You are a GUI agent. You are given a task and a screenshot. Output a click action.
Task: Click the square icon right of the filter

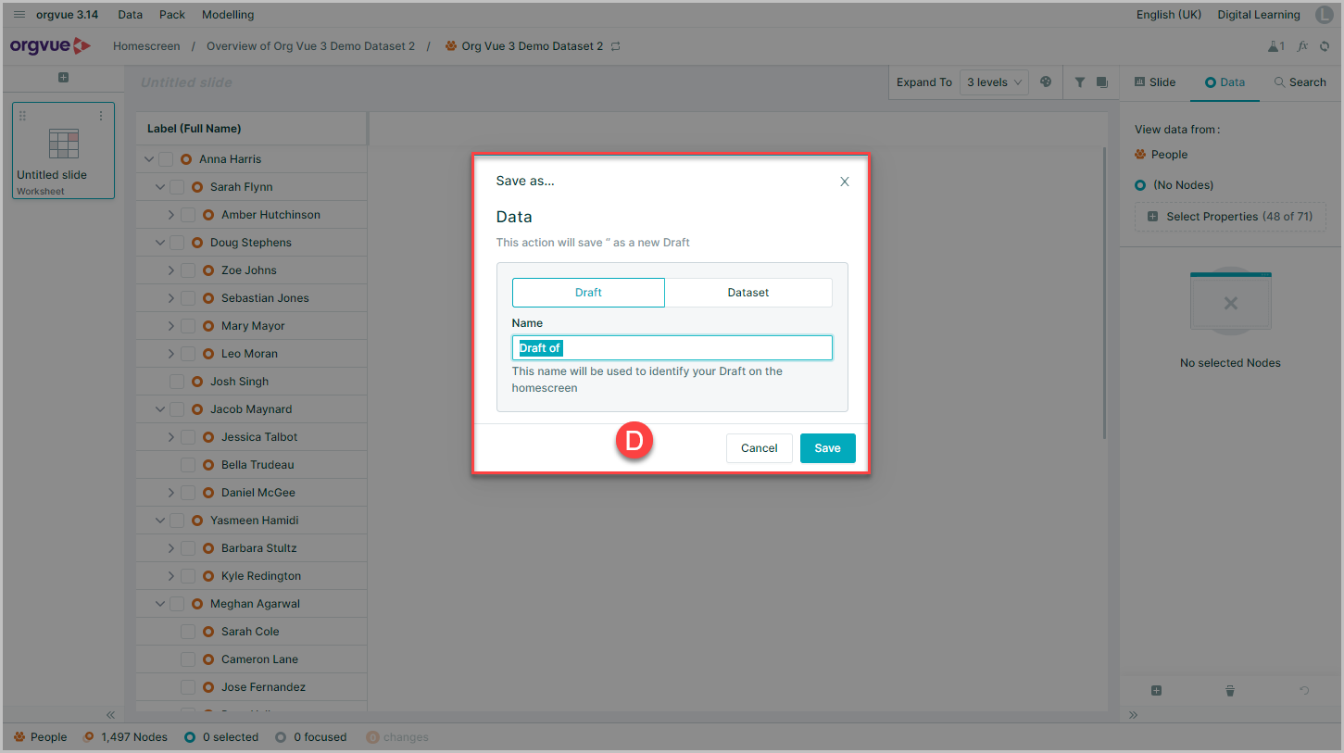[x=1101, y=82]
